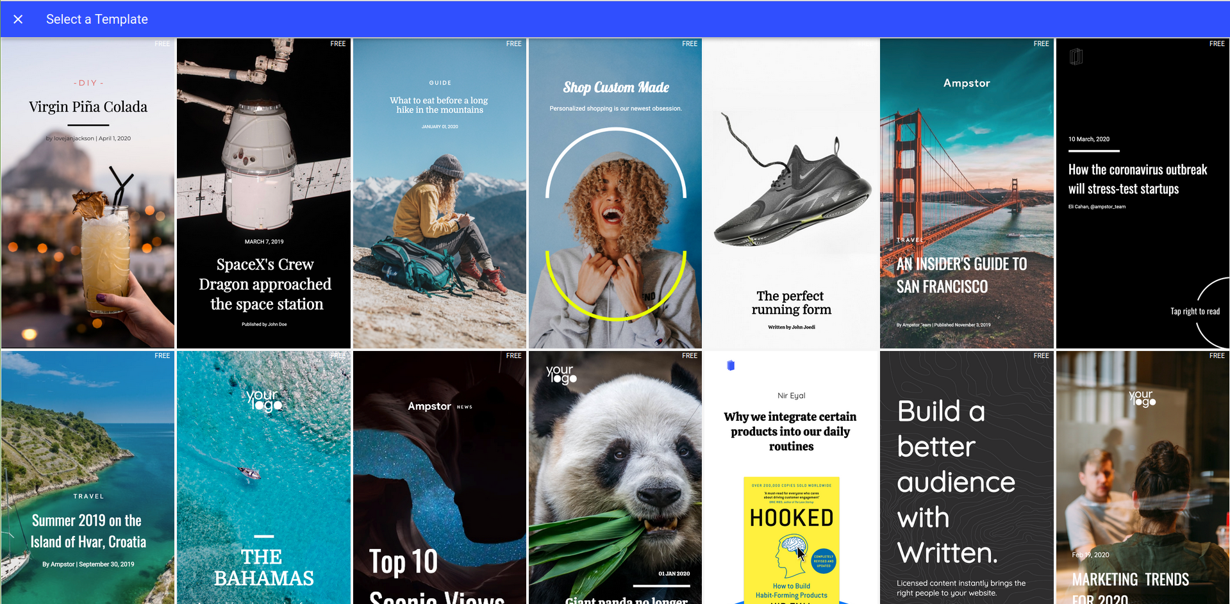Click the '- DIY -' label
This screenshot has height=604, width=1230.
point(88,83)
